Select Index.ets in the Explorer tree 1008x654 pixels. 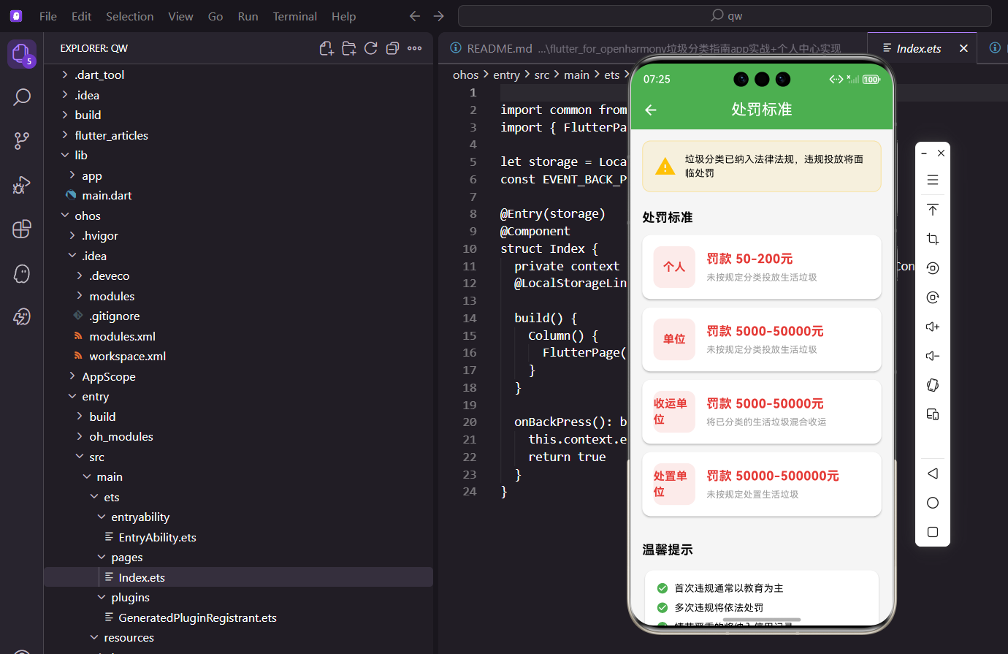[x=238, y=577]
